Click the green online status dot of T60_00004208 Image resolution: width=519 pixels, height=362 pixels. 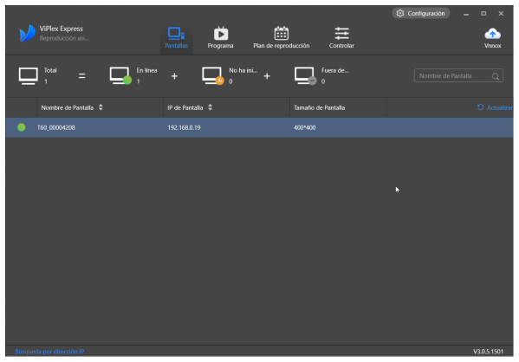coord(22,127)
